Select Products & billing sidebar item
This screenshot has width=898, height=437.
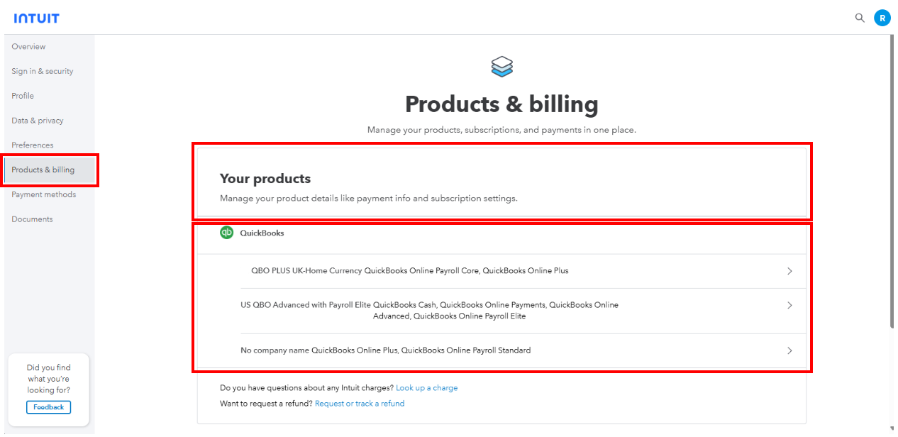pyautogui.click(x=43, y=170)
